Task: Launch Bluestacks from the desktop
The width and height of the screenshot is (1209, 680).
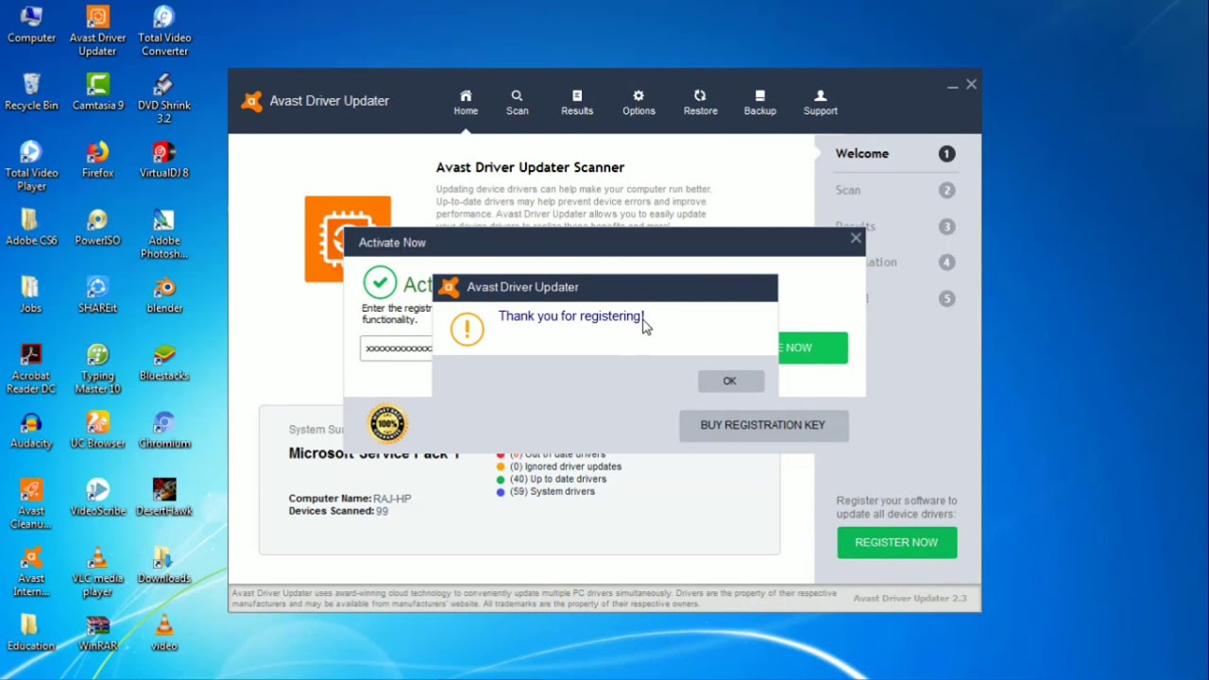Action: click(164, 363)
